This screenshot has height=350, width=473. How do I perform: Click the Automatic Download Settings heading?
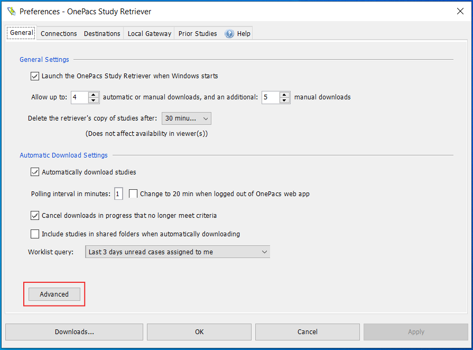pyautogui.click(x=63, y=155)
